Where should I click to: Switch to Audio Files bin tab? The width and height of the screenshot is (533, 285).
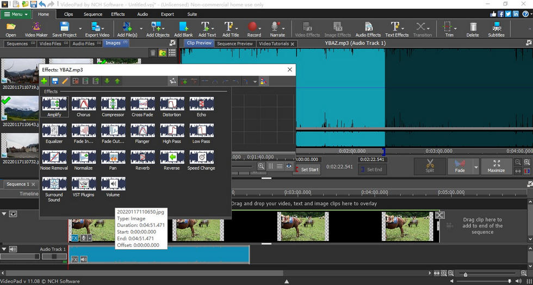point(86,44)
